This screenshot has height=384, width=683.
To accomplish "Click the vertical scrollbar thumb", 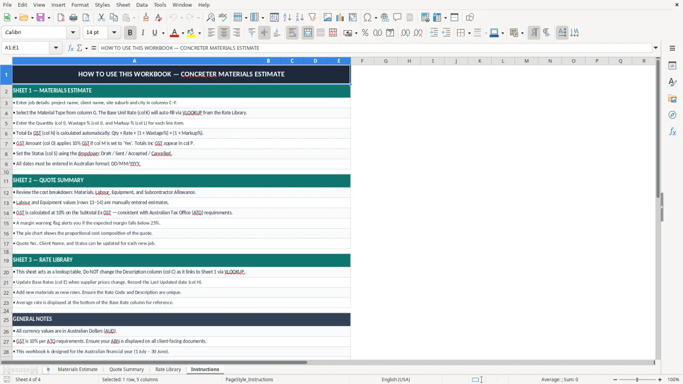I will pyautogui.click(x=658, y=128).
